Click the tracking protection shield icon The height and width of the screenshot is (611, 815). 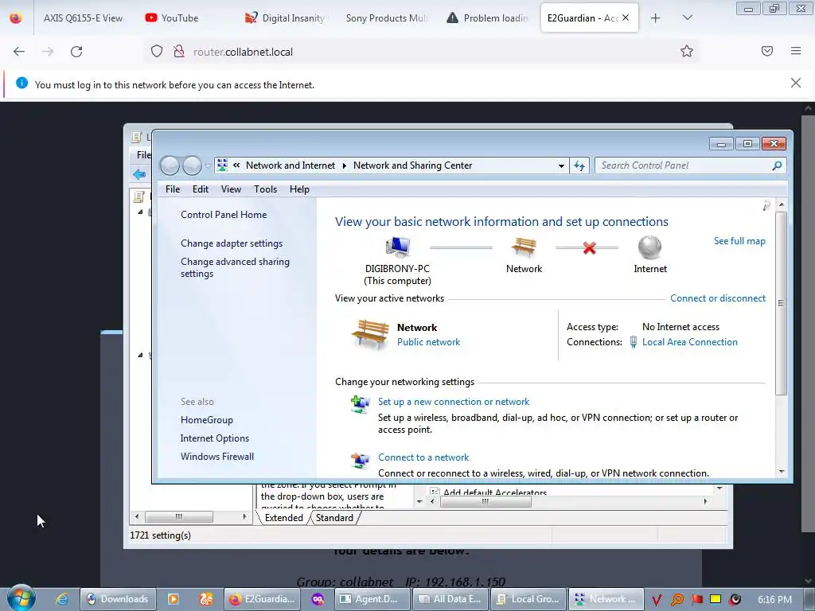coord(157,52)
